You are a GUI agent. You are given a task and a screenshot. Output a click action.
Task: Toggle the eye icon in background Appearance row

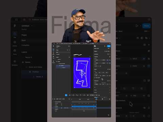coord(144,108)
